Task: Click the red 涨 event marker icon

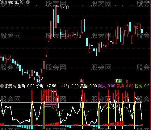Action: (x=82, y=81)
